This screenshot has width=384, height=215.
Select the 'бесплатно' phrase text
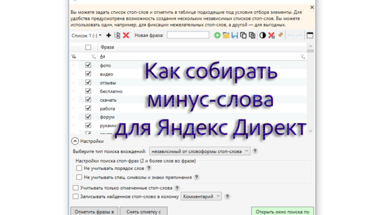click(x=111, y=91)
